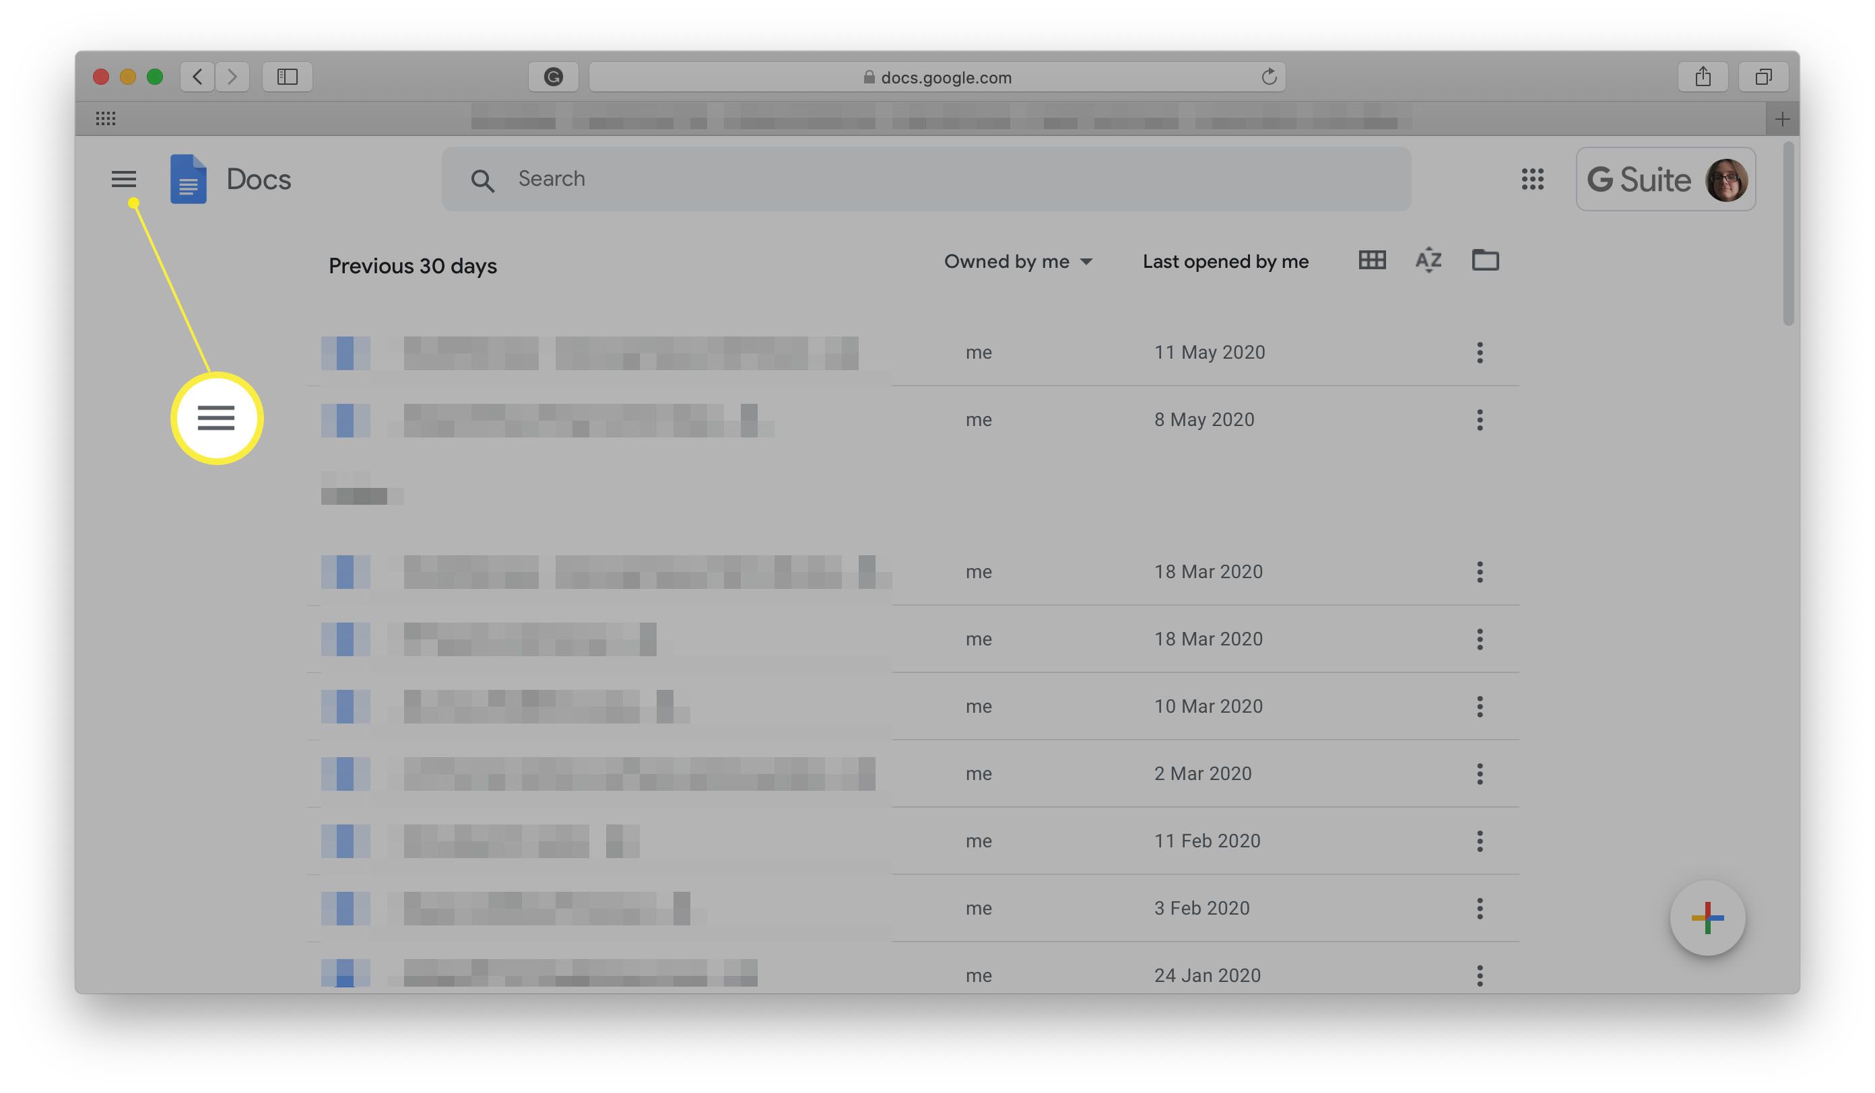Click the Grammarly extension icon
This screenshot has height=1093, width=1875.
click(x=553, y=77)
